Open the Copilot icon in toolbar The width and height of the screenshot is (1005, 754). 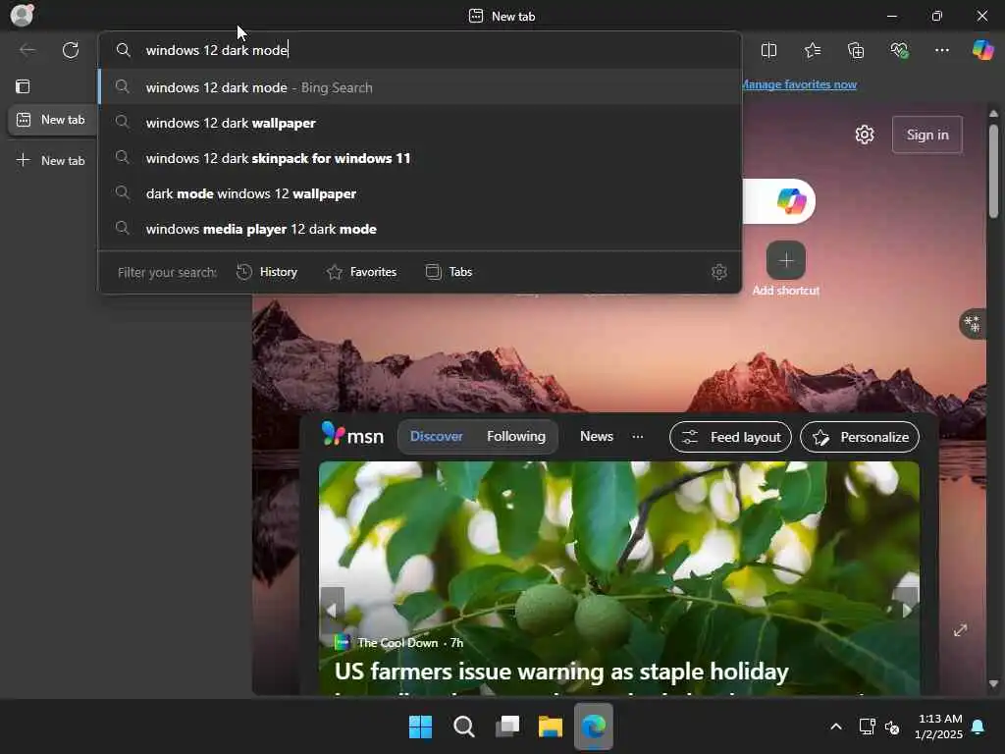point(981,50)
